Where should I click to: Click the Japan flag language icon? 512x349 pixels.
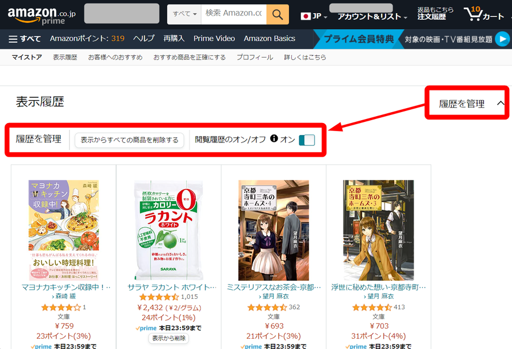tap(305, 16)
